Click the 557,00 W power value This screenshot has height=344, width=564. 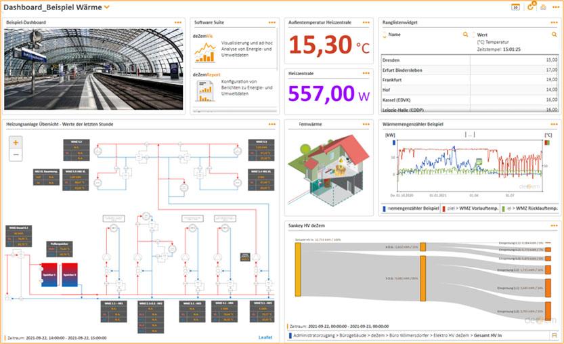tap(329, 93)
